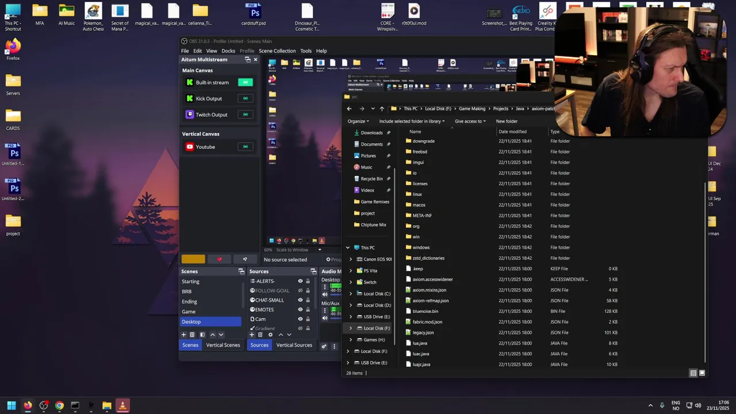Screen dimensions: 736x414
Task: Hide the EMOTES source
Action: [300, 309]
